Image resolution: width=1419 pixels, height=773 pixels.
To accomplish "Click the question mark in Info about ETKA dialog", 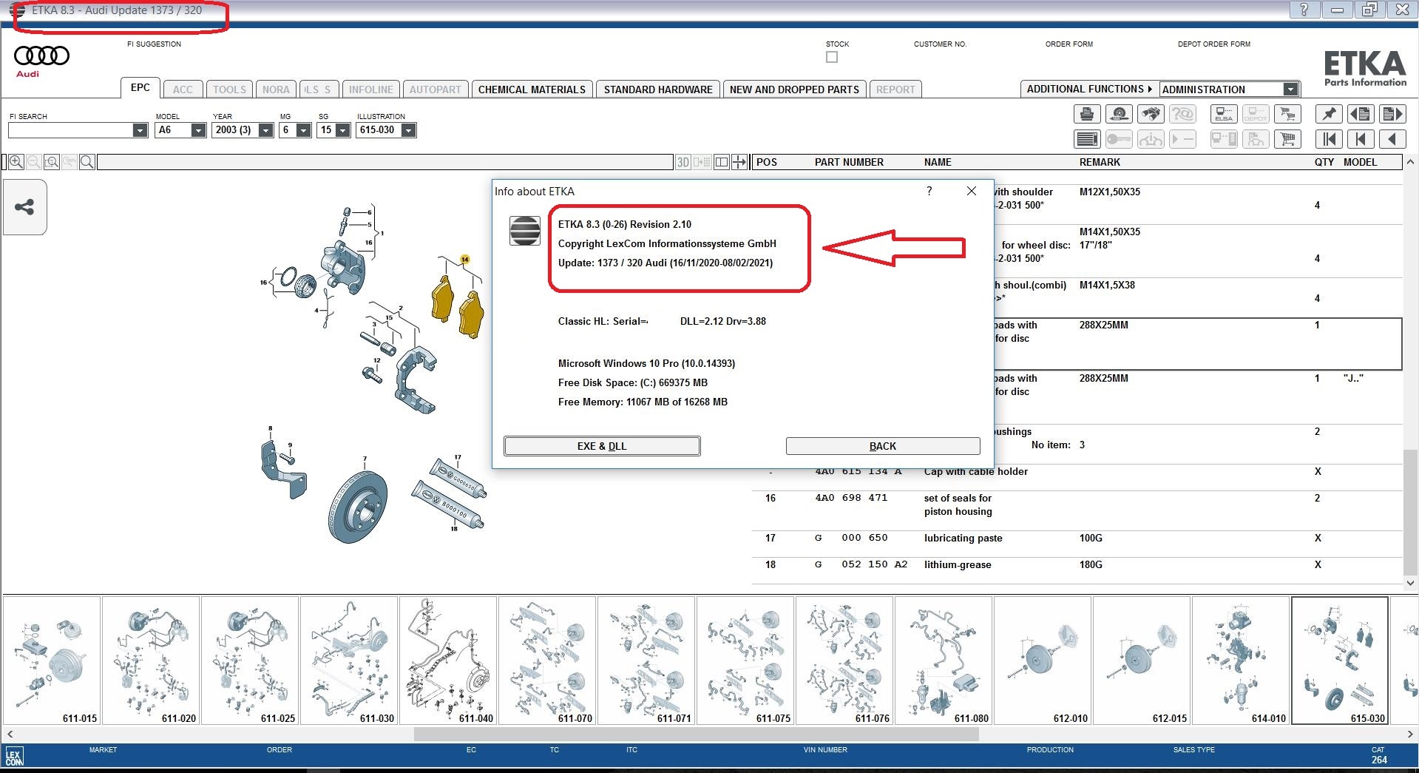I will click(x=929, y=191).
